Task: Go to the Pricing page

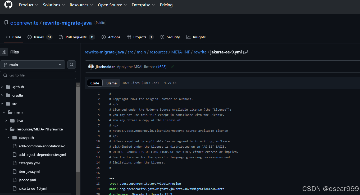Action: (x=166, y=5)
